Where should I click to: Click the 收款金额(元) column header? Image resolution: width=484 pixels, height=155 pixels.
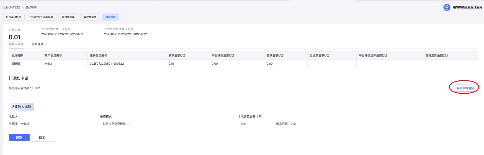tap(177, 55)
